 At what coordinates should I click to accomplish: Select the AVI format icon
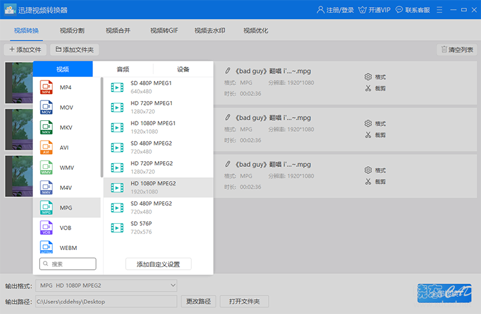pos(46,147)
